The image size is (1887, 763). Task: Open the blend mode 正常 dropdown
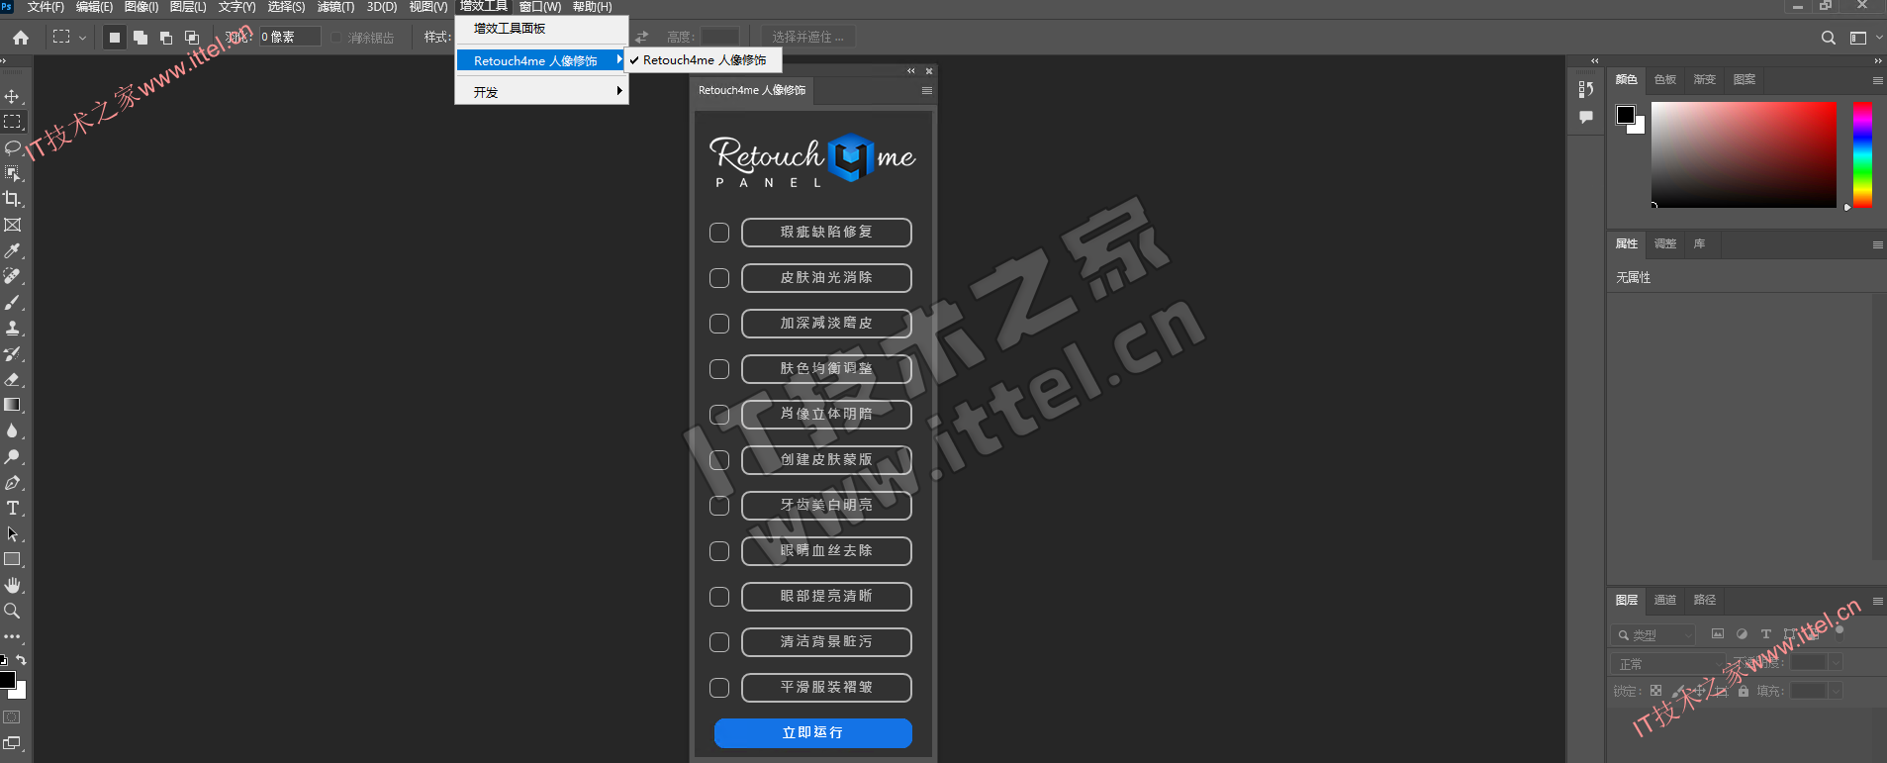[1668, 664]
